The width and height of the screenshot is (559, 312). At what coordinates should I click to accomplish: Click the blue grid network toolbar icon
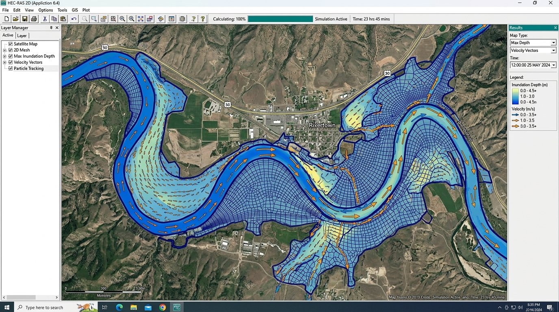(141, 19)
